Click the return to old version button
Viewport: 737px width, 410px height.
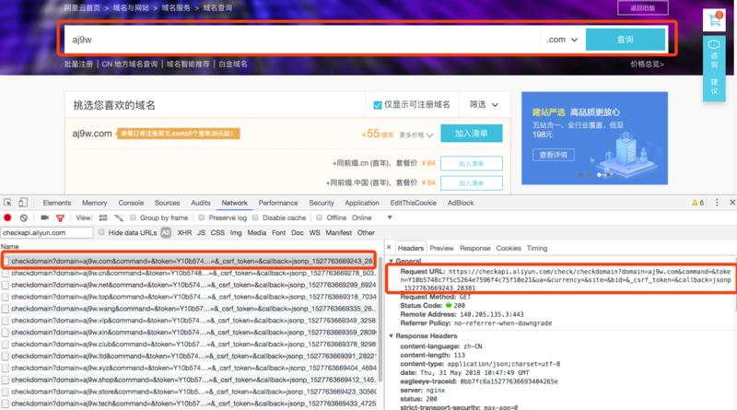642,8
